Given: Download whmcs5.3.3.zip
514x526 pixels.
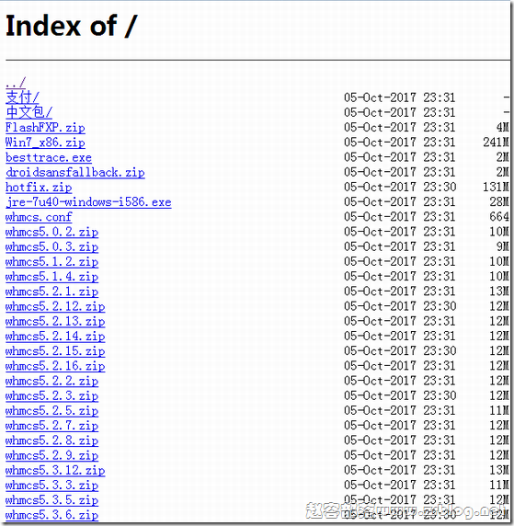Looking at the screenshot, I should pos(52,485).
